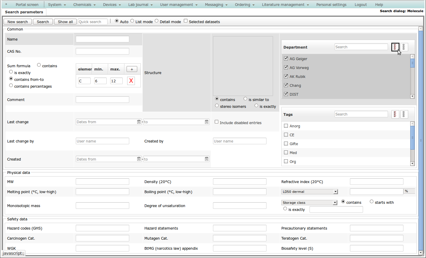
Task: Click the CAS No. input field
Action: [102, 51]
